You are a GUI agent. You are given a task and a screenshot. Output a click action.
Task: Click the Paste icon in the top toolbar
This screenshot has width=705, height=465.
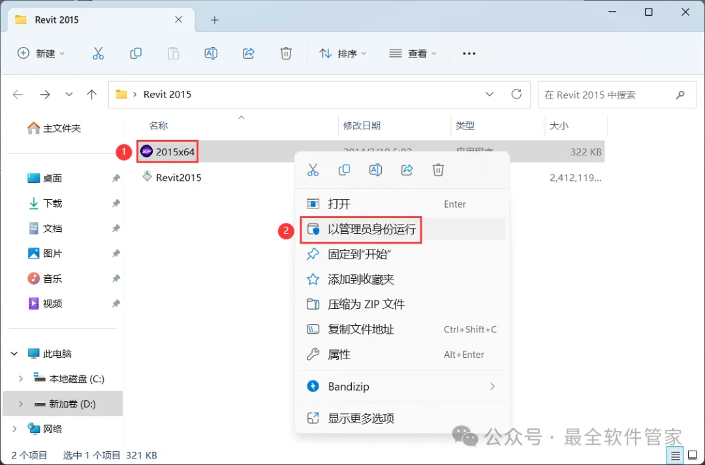click(x=173, y=54)
